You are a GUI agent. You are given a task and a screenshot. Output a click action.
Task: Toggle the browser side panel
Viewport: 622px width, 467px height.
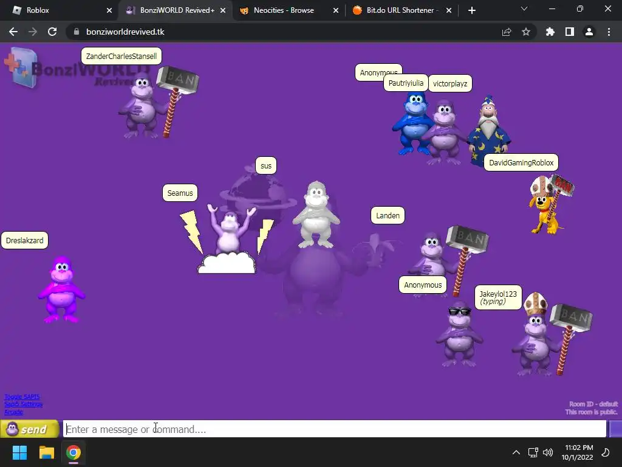570,32
